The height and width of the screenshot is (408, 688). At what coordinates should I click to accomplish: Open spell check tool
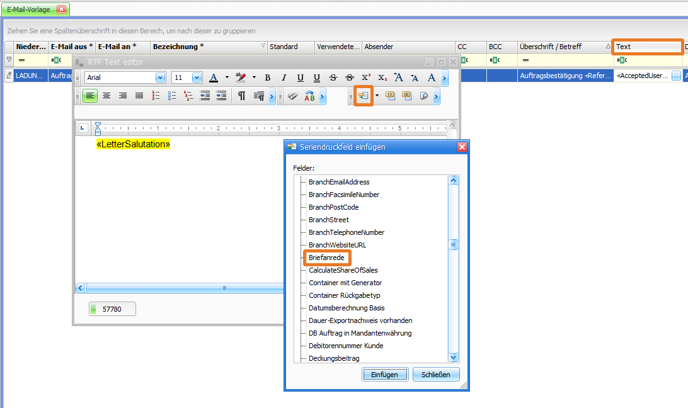309,96
